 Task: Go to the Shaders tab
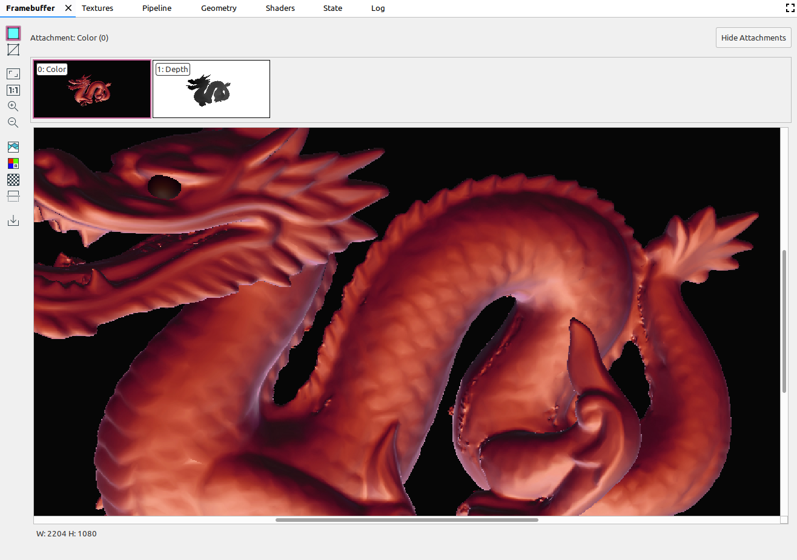(280, 8)
